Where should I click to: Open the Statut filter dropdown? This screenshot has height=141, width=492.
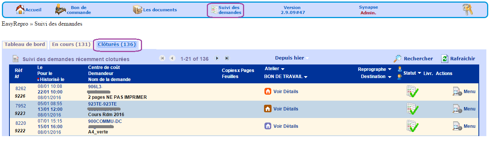pyautogui.click(x=419, y=73)
